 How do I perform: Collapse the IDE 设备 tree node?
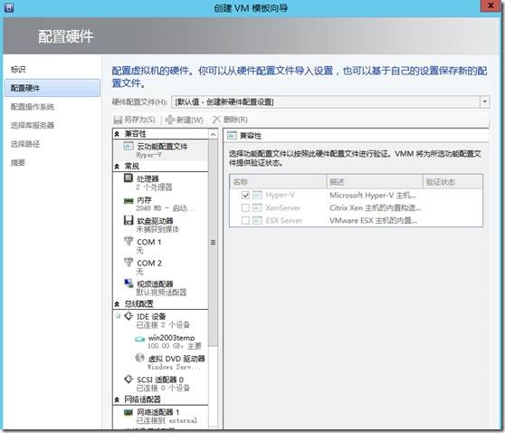[118, 315]
